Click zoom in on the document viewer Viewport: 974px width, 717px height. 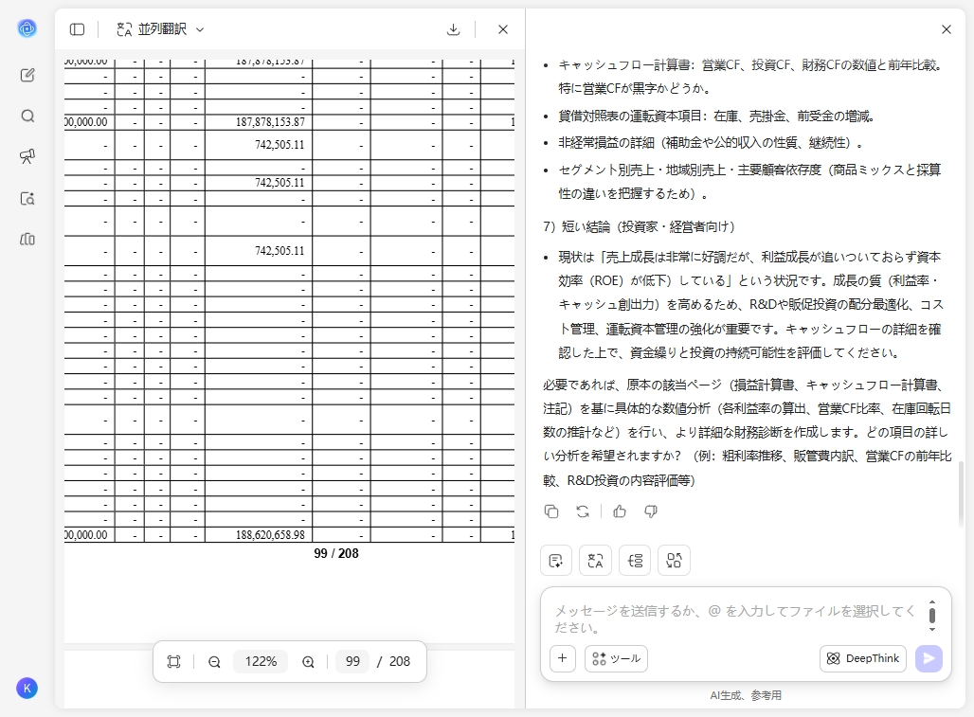click(x=308, y=661)
